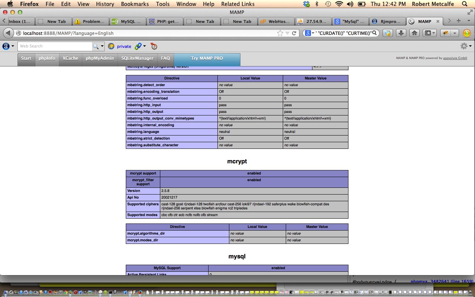Click the Api No value 20021217

[170, 198]
